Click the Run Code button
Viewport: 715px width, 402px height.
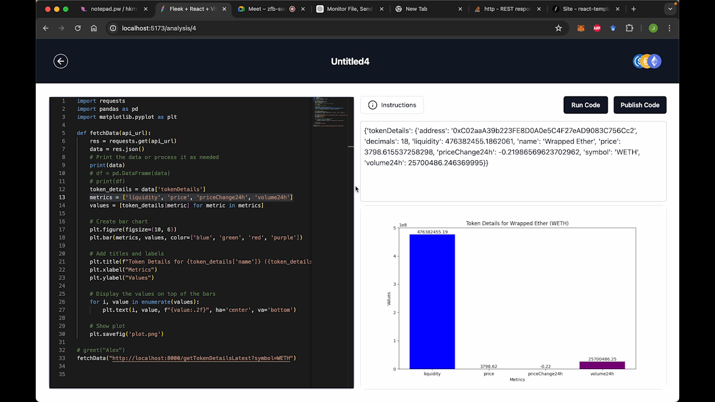pos(585,105)
